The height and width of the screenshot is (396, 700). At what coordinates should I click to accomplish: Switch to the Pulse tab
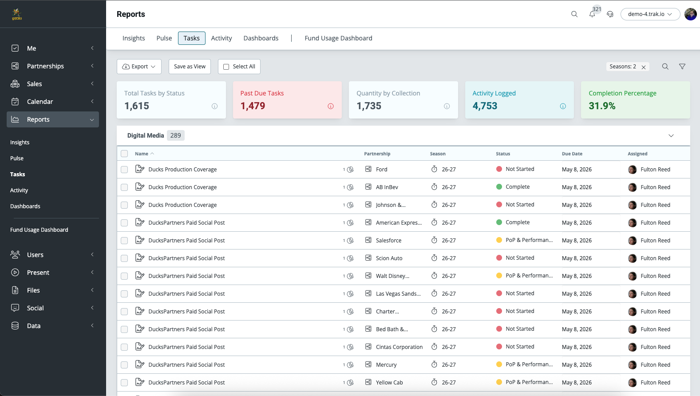pyautogui.click(x=164, y=38)
